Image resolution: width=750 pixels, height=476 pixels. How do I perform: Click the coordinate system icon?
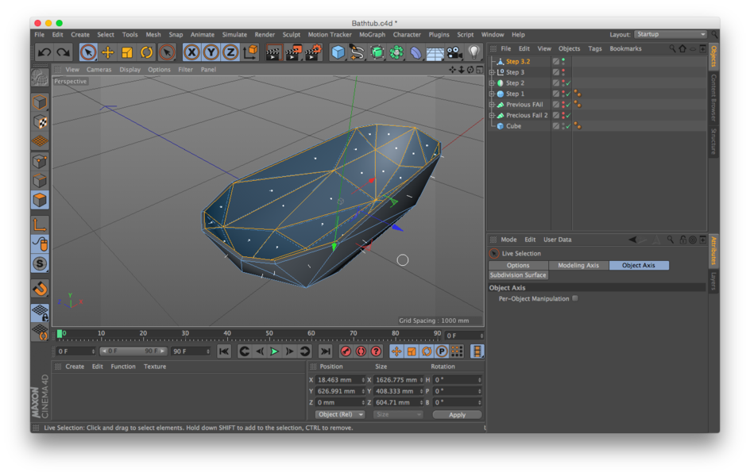click(x=250, y=52)
